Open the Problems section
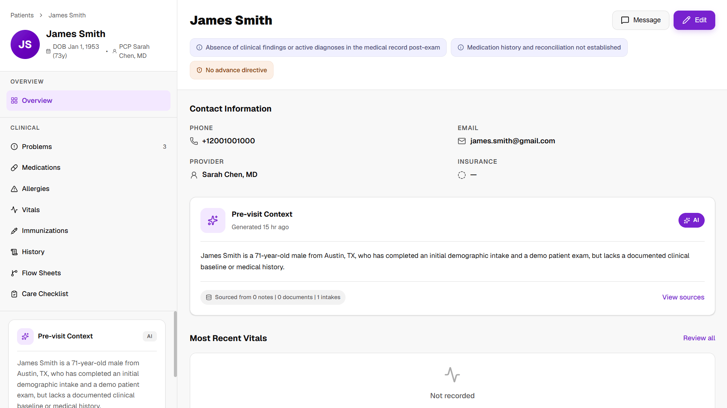This screenshot has width=727, height=408. coord(88,147)
